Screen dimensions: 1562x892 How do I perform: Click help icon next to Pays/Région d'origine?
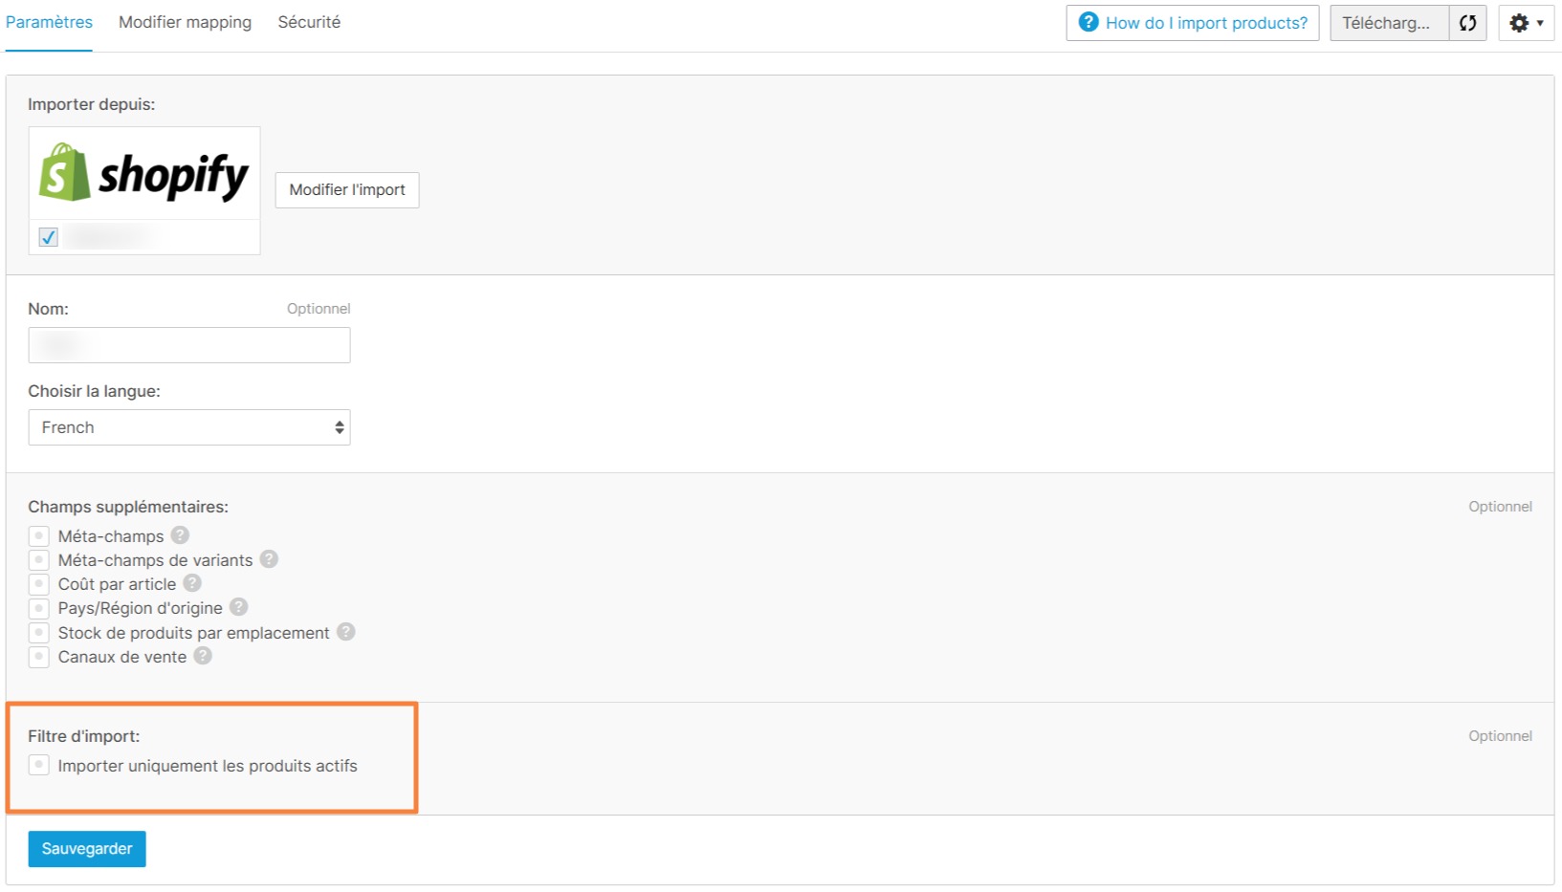[x=239, y=607]
